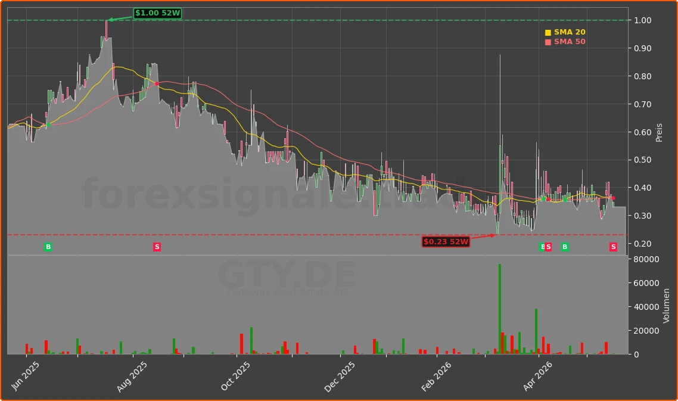The height and width of the screenshot is (401, 678).
Task: Click the 0.90 price axis label
Action: [642, 48]
